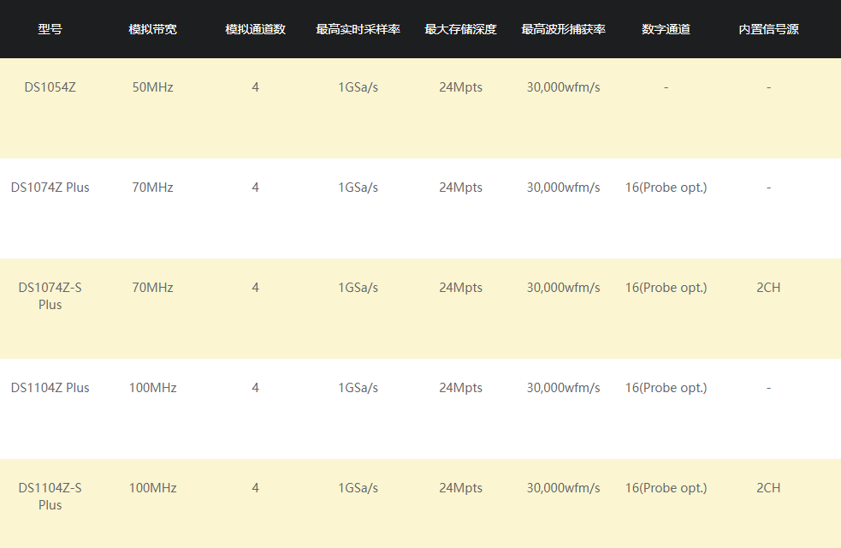Click 16(Probe opt.) in DS1104Z Plus row
Image resolution: width=841 pixels, height=548 pixels.
click(666, 388)
